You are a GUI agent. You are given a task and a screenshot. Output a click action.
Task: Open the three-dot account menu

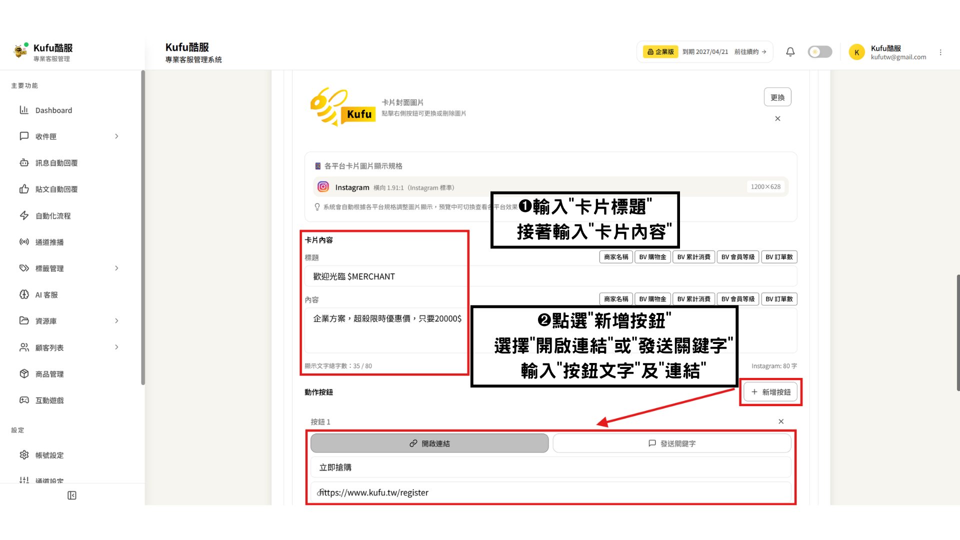pyautogui.click(x=940, y=52)
